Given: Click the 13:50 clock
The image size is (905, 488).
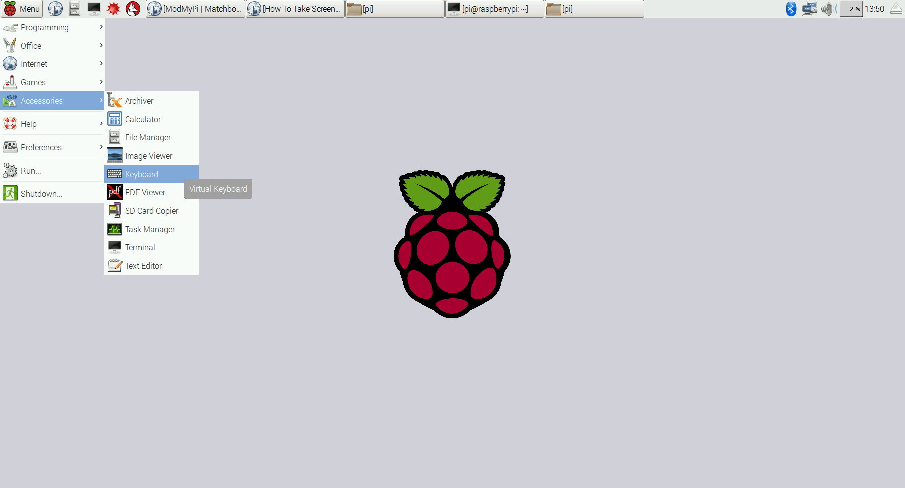Looking at the screenshot, I should pyautogui.click(x=875, y=9).
